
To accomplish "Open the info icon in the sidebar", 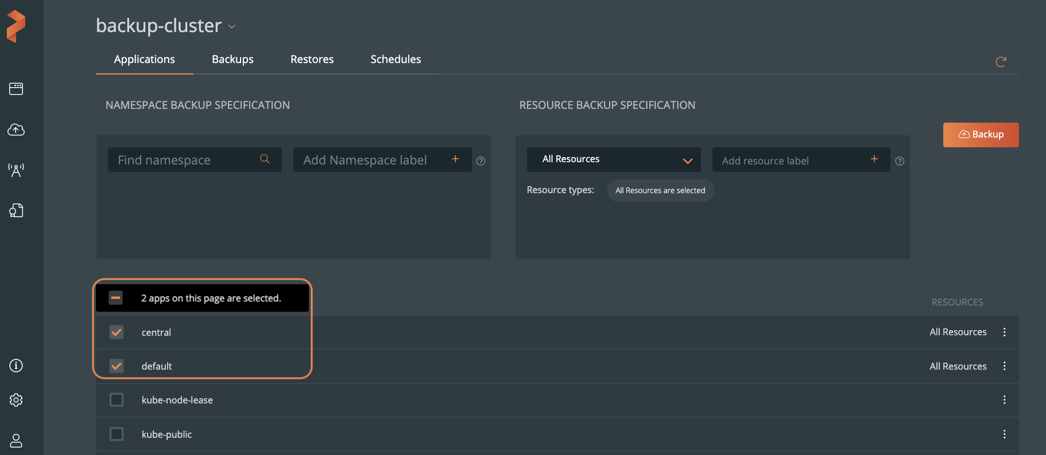I will pyautogui.click(x=16, y=366).
